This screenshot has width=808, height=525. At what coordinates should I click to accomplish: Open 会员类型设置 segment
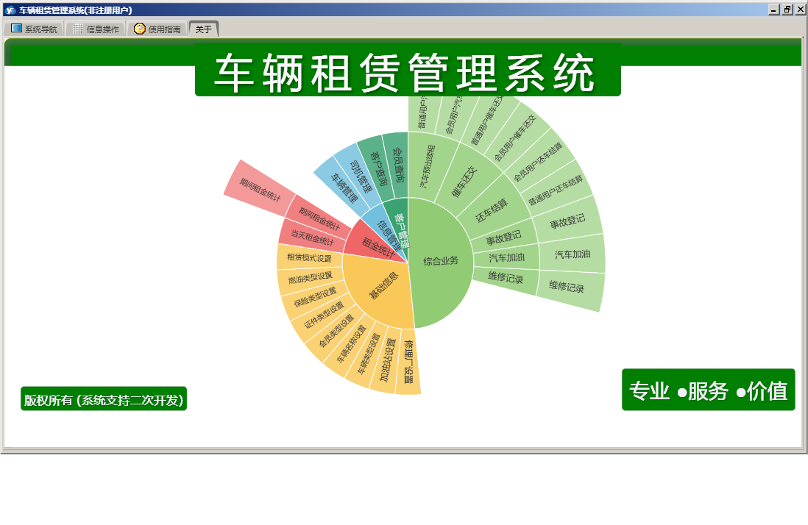tap(336, 332)
